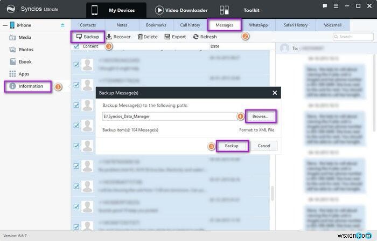Uncheck the last visible message checkbox
The height and width of the screenshot is (241, 377).
[76, 227]
